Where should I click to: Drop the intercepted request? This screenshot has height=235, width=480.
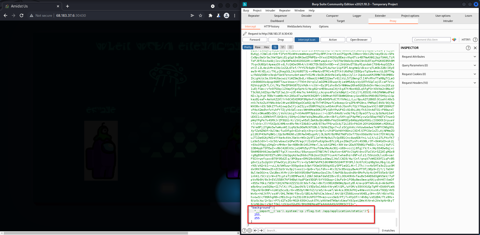281,40
